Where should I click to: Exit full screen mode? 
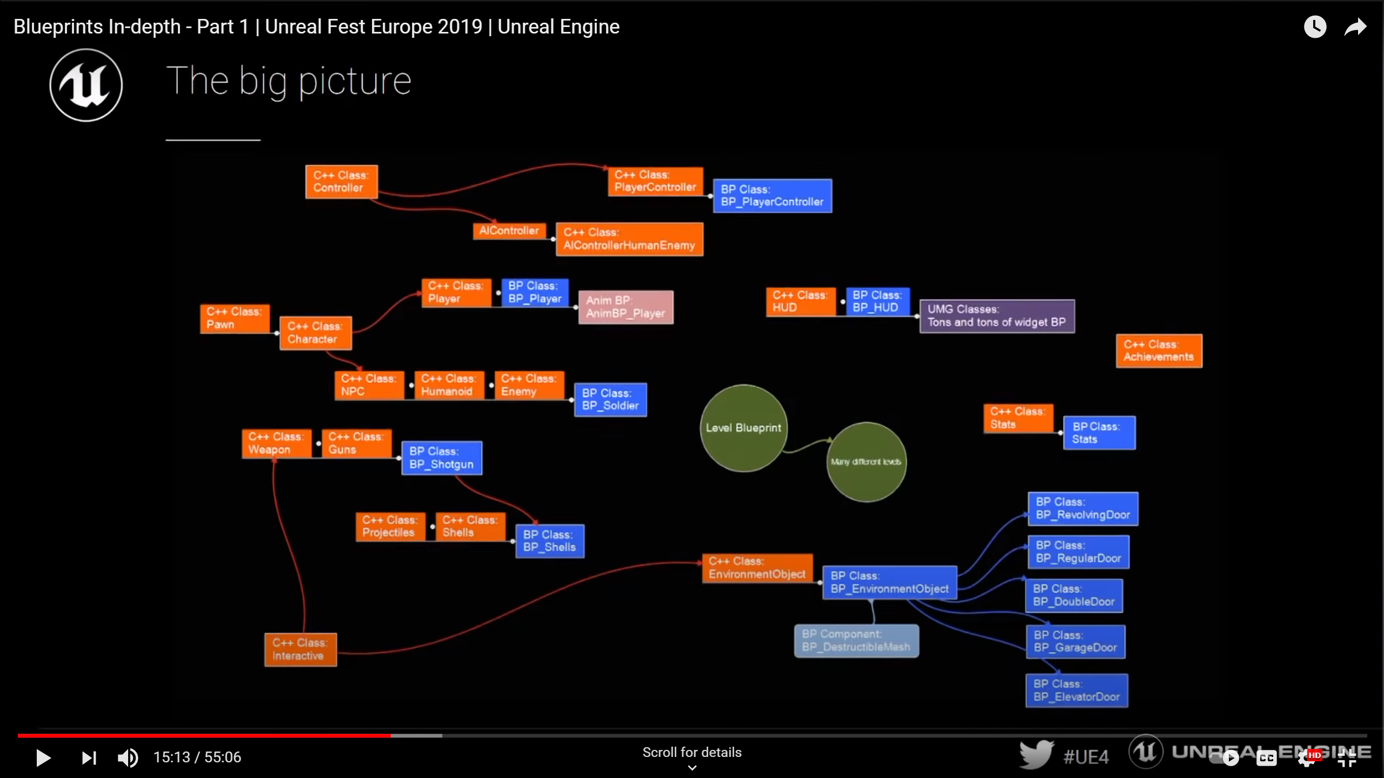[x=1347, y=758]
